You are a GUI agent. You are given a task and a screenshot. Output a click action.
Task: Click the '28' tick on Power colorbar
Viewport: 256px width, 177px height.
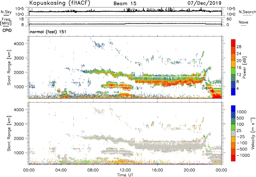coord(239,47)
